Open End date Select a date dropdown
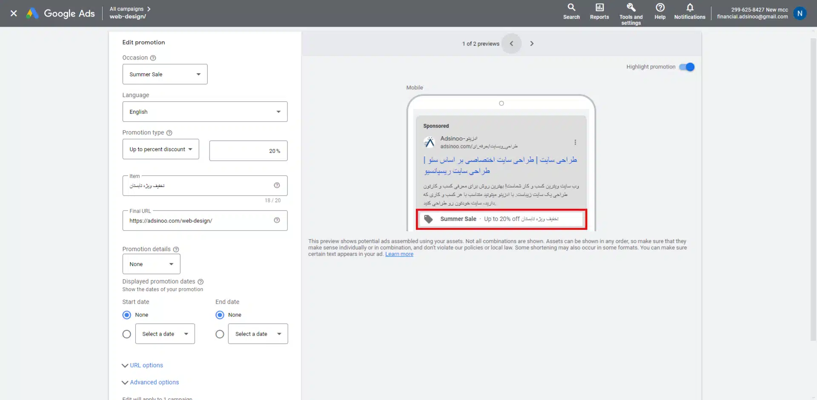 click(258, 334)
